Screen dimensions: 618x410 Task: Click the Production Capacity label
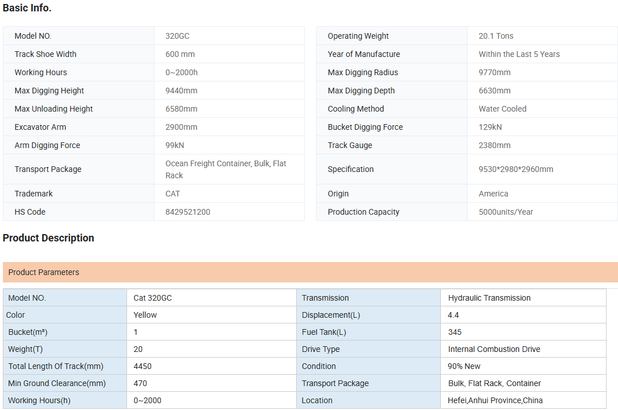coord(363,212)
